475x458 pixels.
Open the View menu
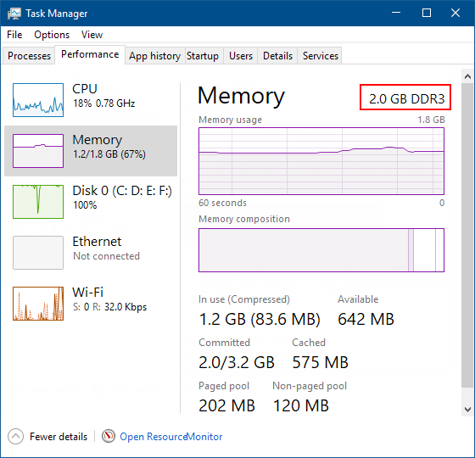92,35
